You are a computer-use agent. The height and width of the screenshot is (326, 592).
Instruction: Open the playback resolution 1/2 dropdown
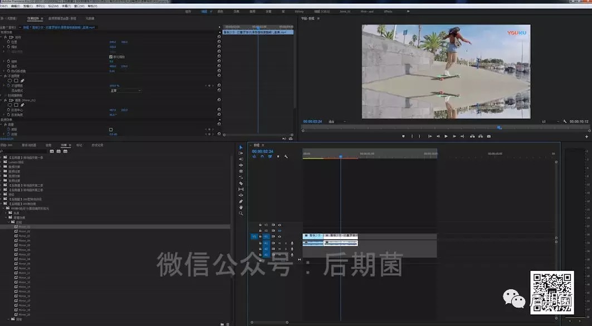(x=550, y=121)
